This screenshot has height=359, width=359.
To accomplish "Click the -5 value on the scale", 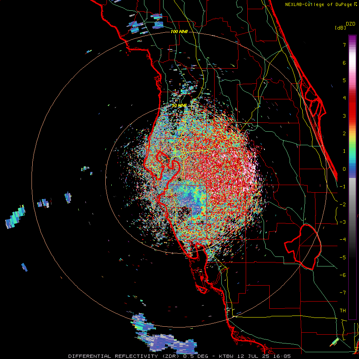I will [x=343, y=258].
